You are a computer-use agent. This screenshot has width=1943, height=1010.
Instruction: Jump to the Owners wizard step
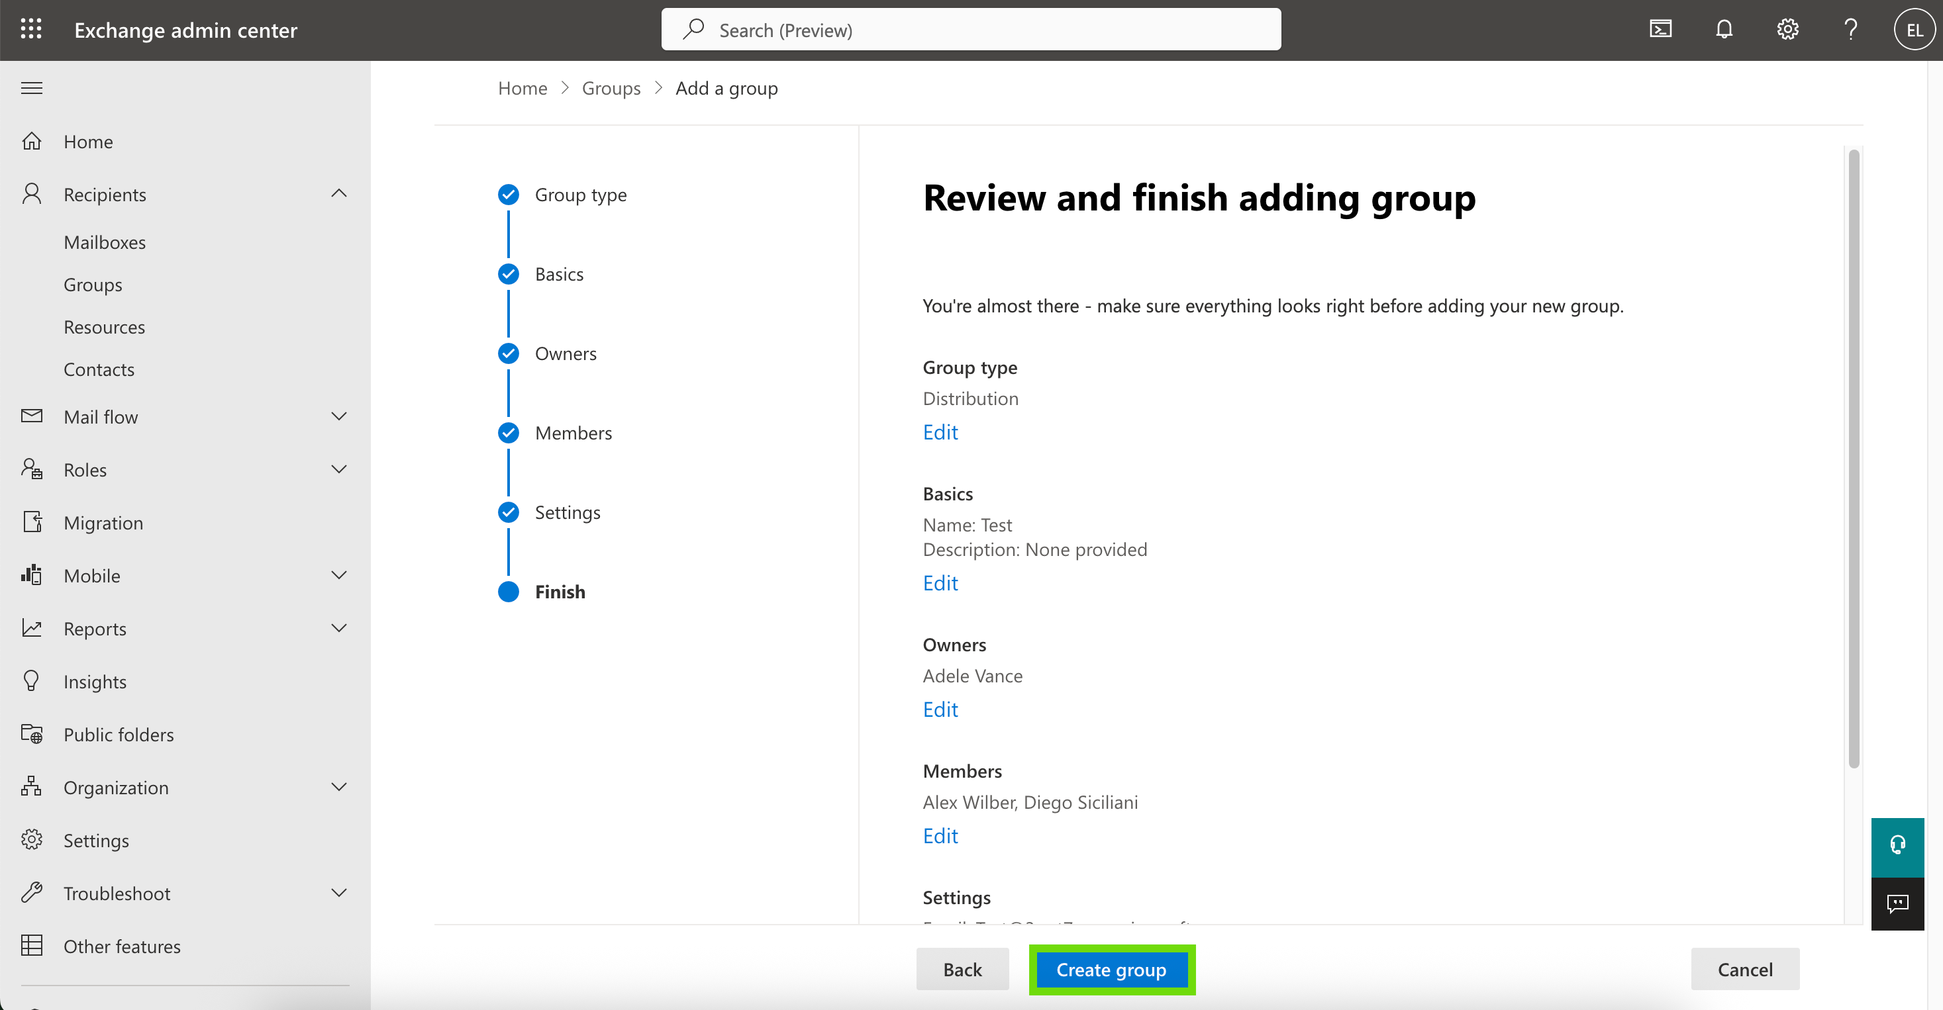coord(565,353)
